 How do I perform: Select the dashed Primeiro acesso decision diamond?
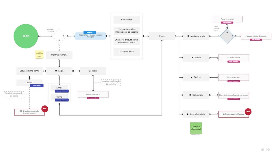point(59,36)
